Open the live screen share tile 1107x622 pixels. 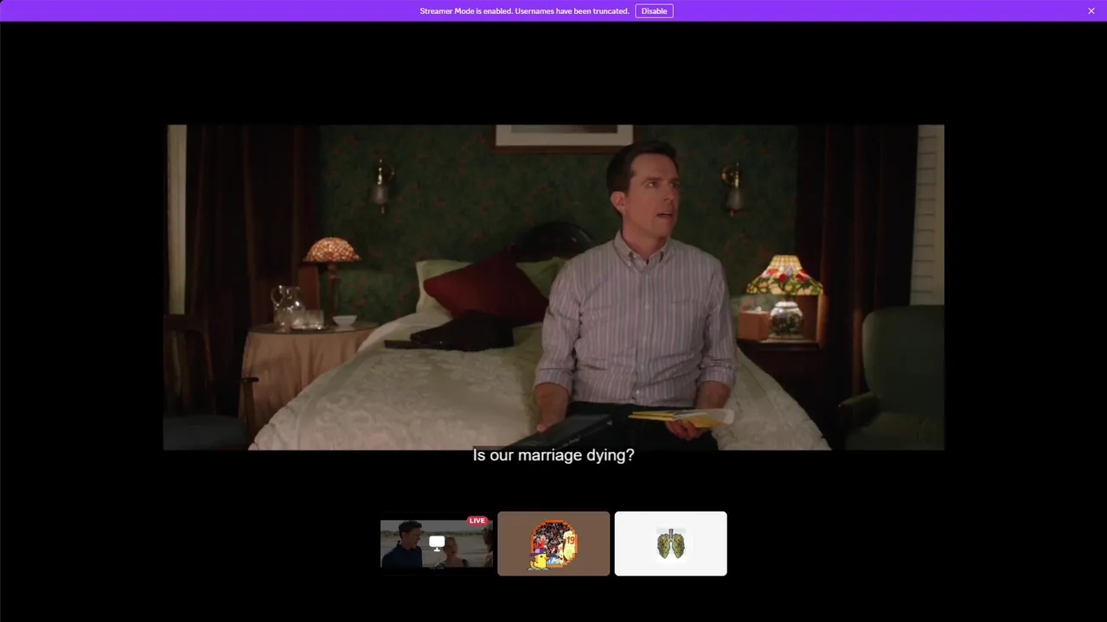pos(437,543)
